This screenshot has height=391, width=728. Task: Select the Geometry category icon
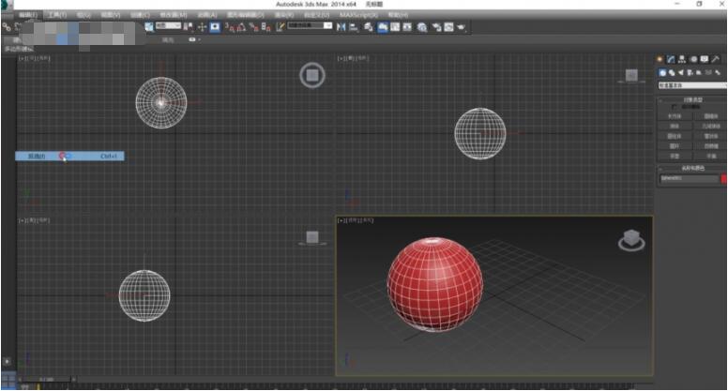(661, 72)
